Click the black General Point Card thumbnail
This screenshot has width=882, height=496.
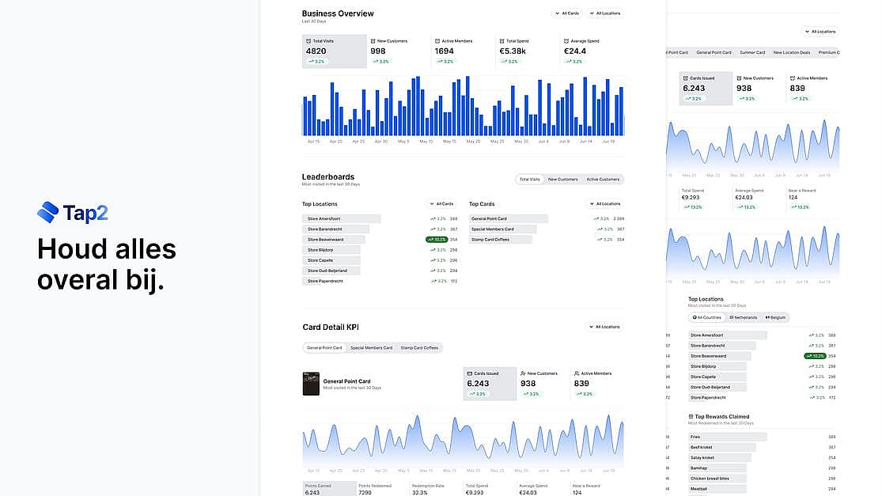coord(311,384)
